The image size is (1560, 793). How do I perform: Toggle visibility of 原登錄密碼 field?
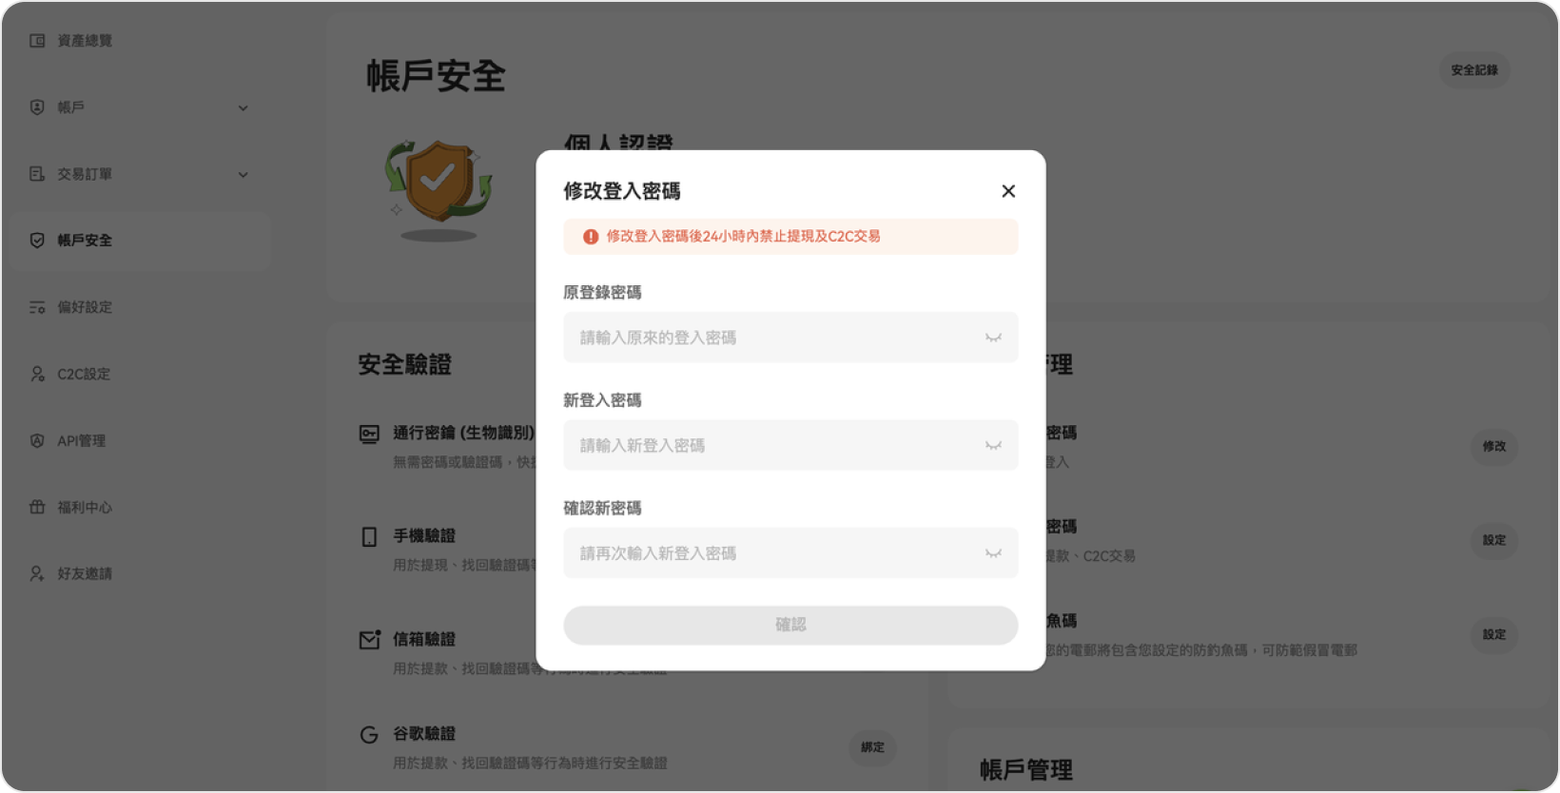[993, 338]
